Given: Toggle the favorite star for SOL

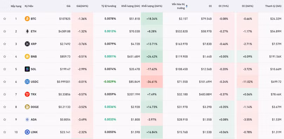Looking at the screenshot, I should [x=5, y=69].
